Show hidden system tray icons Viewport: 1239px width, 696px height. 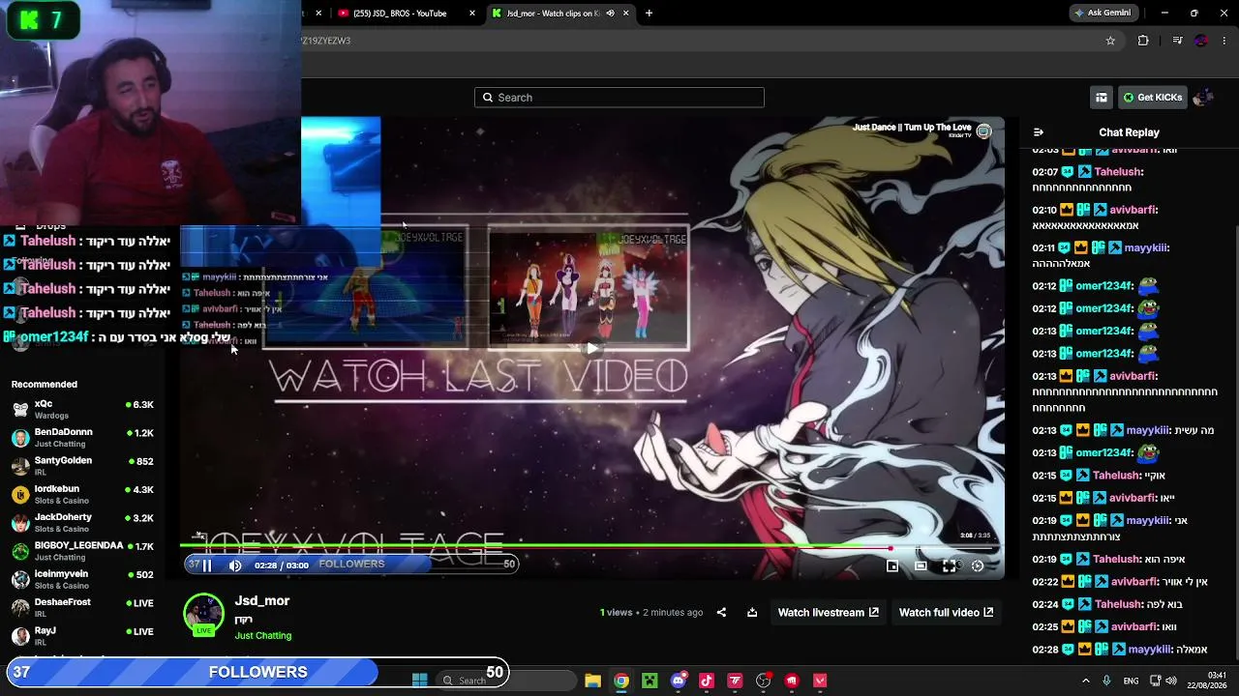tap(1085, 681)
